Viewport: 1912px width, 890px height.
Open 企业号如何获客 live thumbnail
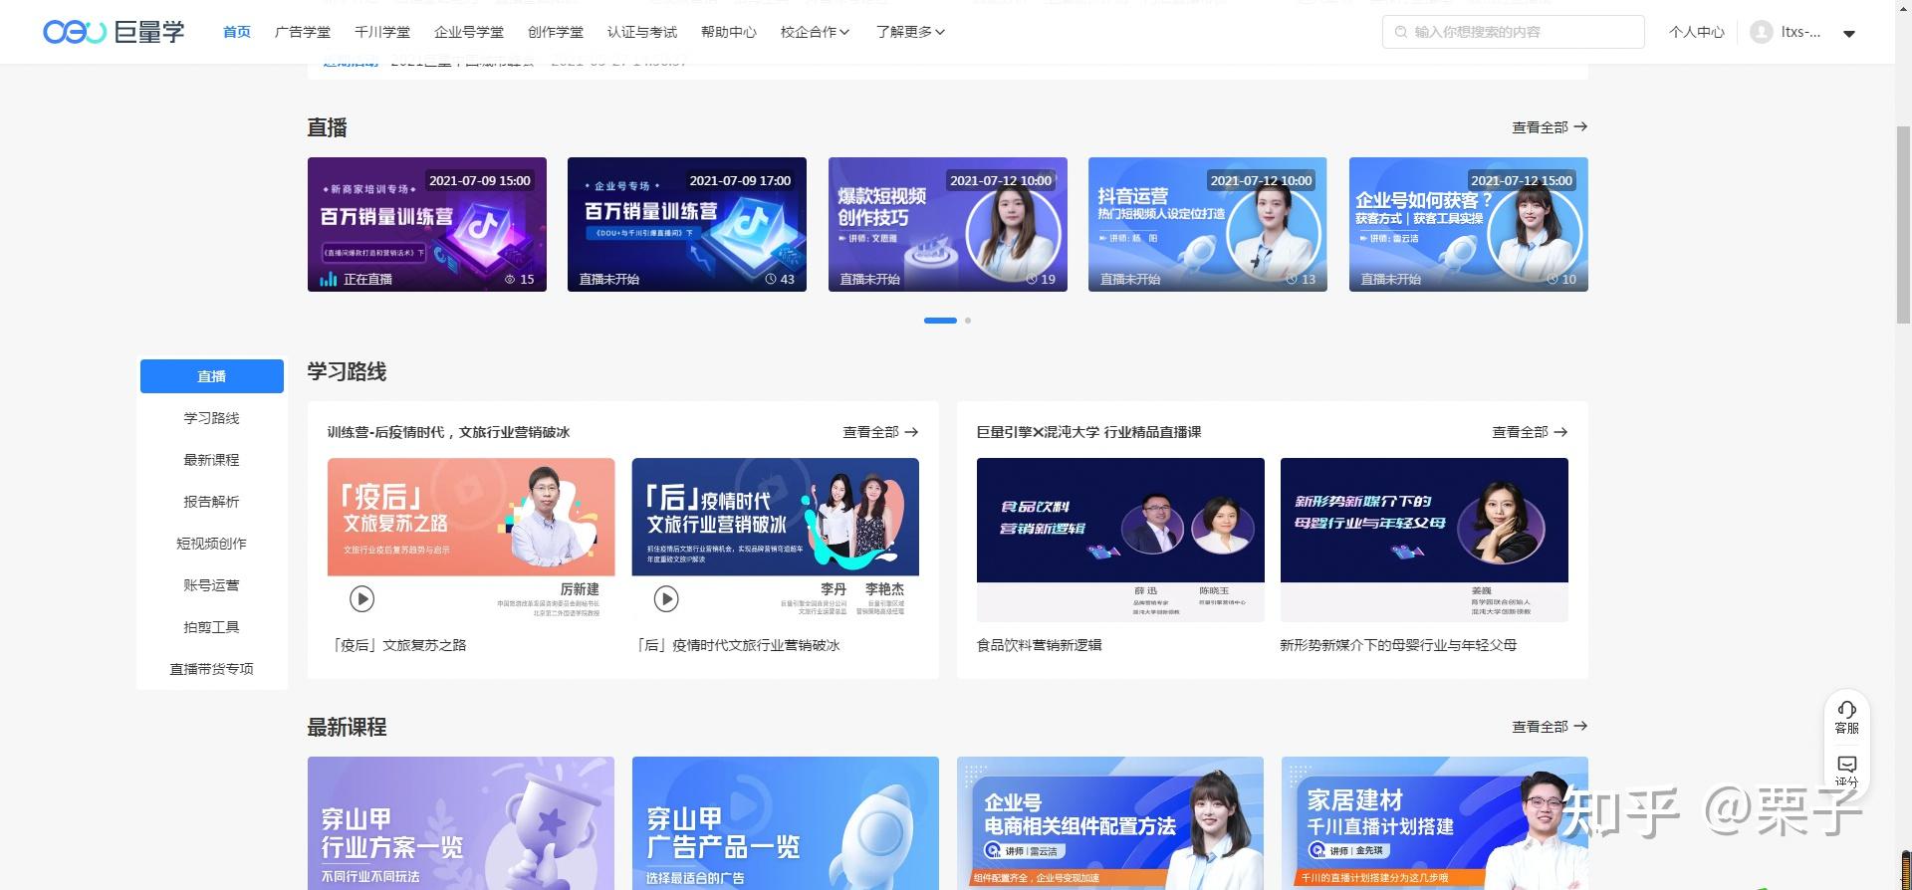click(1469, 224)
